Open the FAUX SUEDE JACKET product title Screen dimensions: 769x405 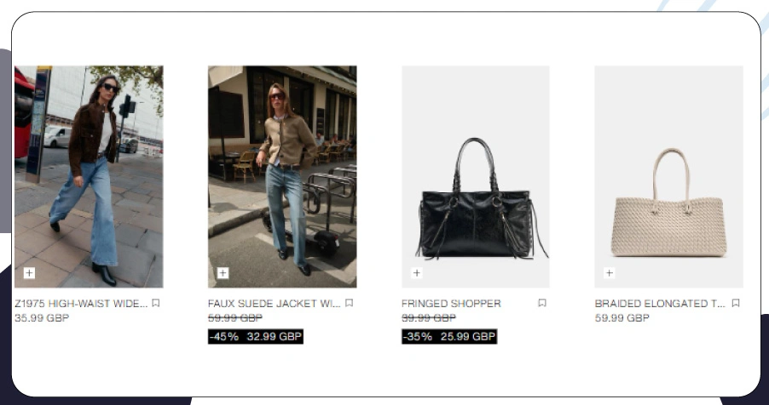(275, 304)
